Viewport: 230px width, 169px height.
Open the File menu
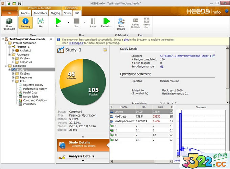(x=9, y=13)
